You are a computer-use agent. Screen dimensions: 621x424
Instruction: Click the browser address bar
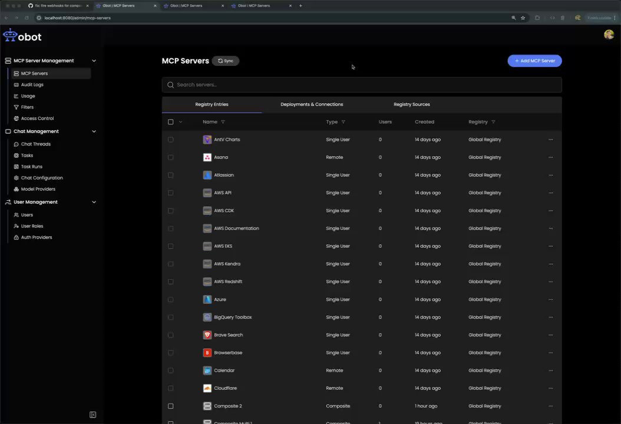[273, 18]
